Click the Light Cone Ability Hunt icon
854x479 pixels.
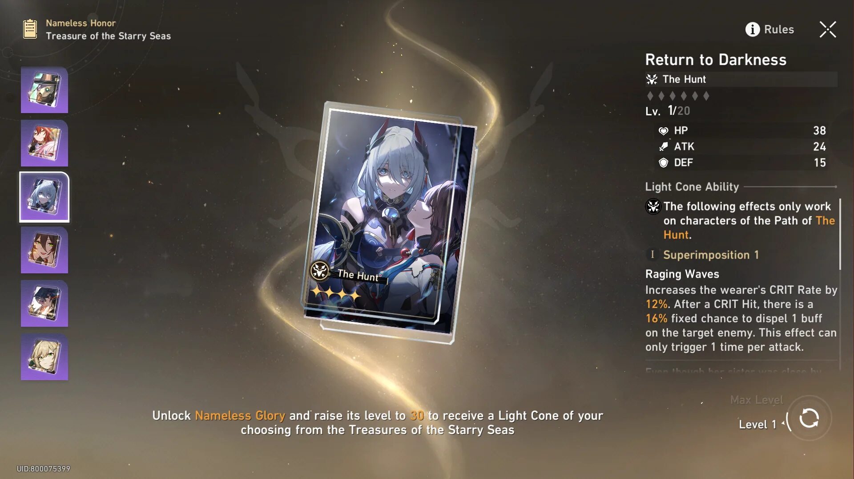click(x=653, y=207)
